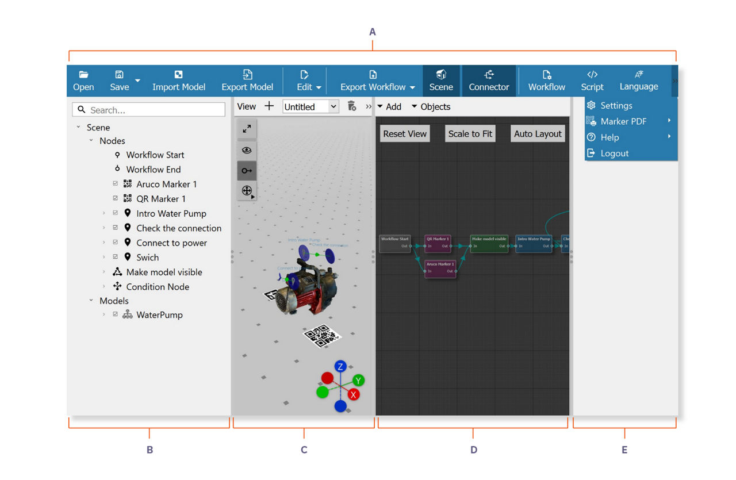Select the Make model visible graph node
Viewport: 736px width, 480px height.
pos(489,243)
